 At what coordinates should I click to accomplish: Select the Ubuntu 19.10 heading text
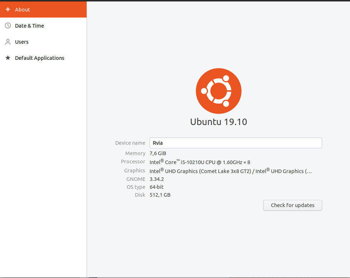[x=219, y=122]
